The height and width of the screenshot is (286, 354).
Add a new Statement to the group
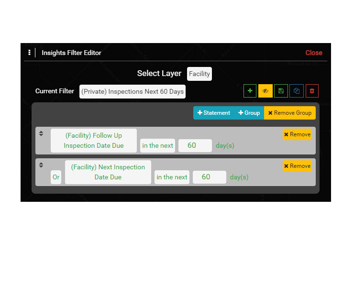coord(214,113)
